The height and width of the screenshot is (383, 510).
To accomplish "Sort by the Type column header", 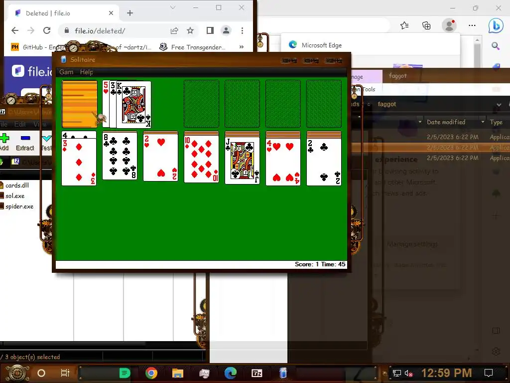I will tap(497, 122).
